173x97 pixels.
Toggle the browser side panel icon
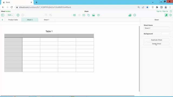pyautogui.click(x=161, y=7)
